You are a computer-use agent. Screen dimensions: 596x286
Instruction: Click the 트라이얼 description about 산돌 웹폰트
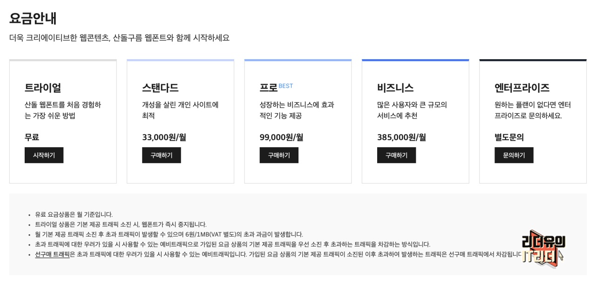pos(63,110)
